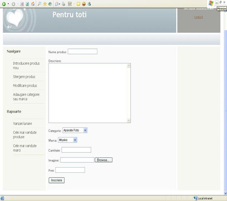Click the Refresh page icon
This screenshot has width=227, height=201.
[x=27, y=4]
